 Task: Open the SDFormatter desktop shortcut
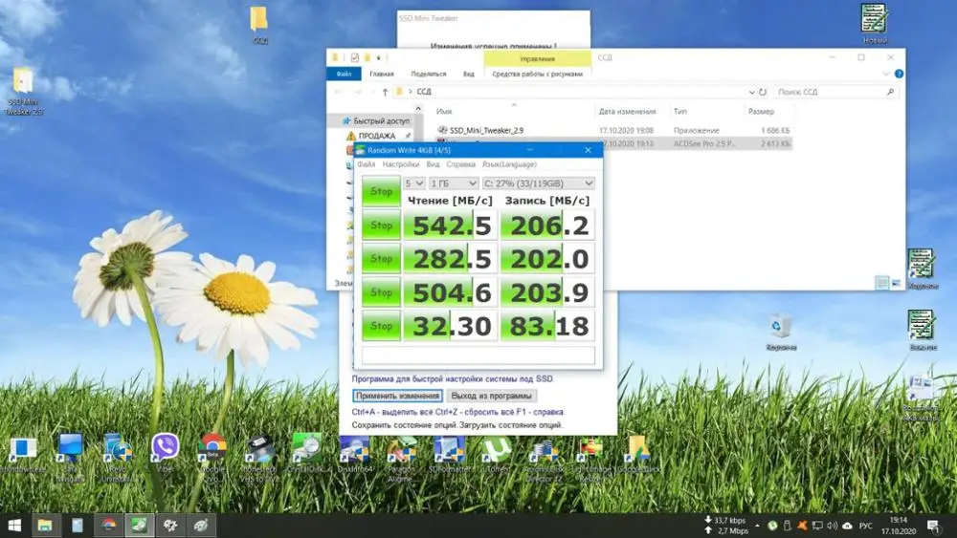click(x=449, y=452)
